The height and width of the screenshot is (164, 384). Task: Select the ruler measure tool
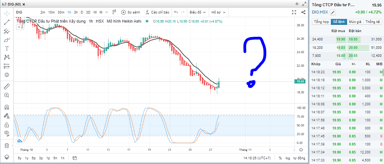7,86
